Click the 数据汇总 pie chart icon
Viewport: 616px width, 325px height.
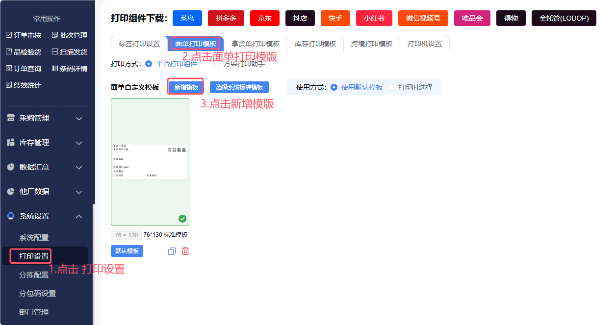11,167
